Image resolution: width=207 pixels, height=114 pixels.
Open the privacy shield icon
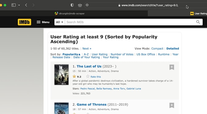point(72,5)
